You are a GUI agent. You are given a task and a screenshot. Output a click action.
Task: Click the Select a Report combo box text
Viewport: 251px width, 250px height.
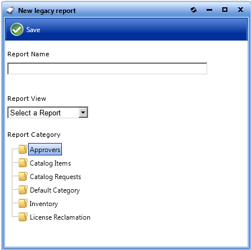(35, 113)
